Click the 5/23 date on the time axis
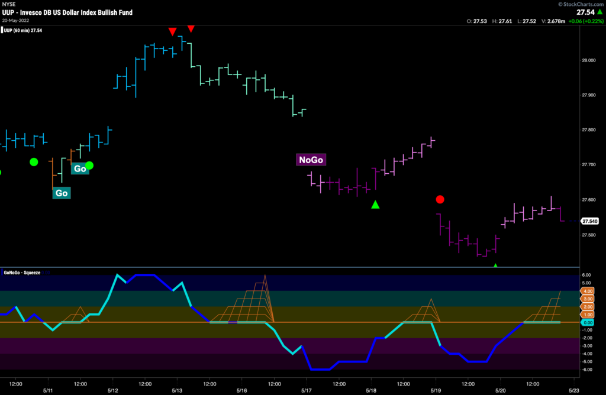Screen dimensions: 606x395 [574, 390]
